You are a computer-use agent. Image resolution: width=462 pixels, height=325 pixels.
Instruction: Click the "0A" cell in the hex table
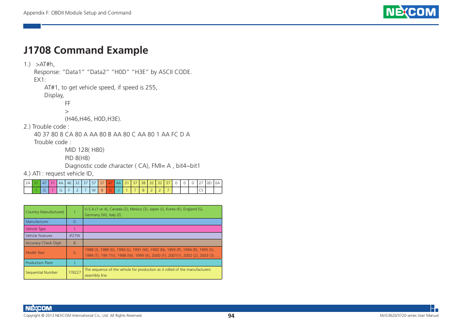point(217,183)
